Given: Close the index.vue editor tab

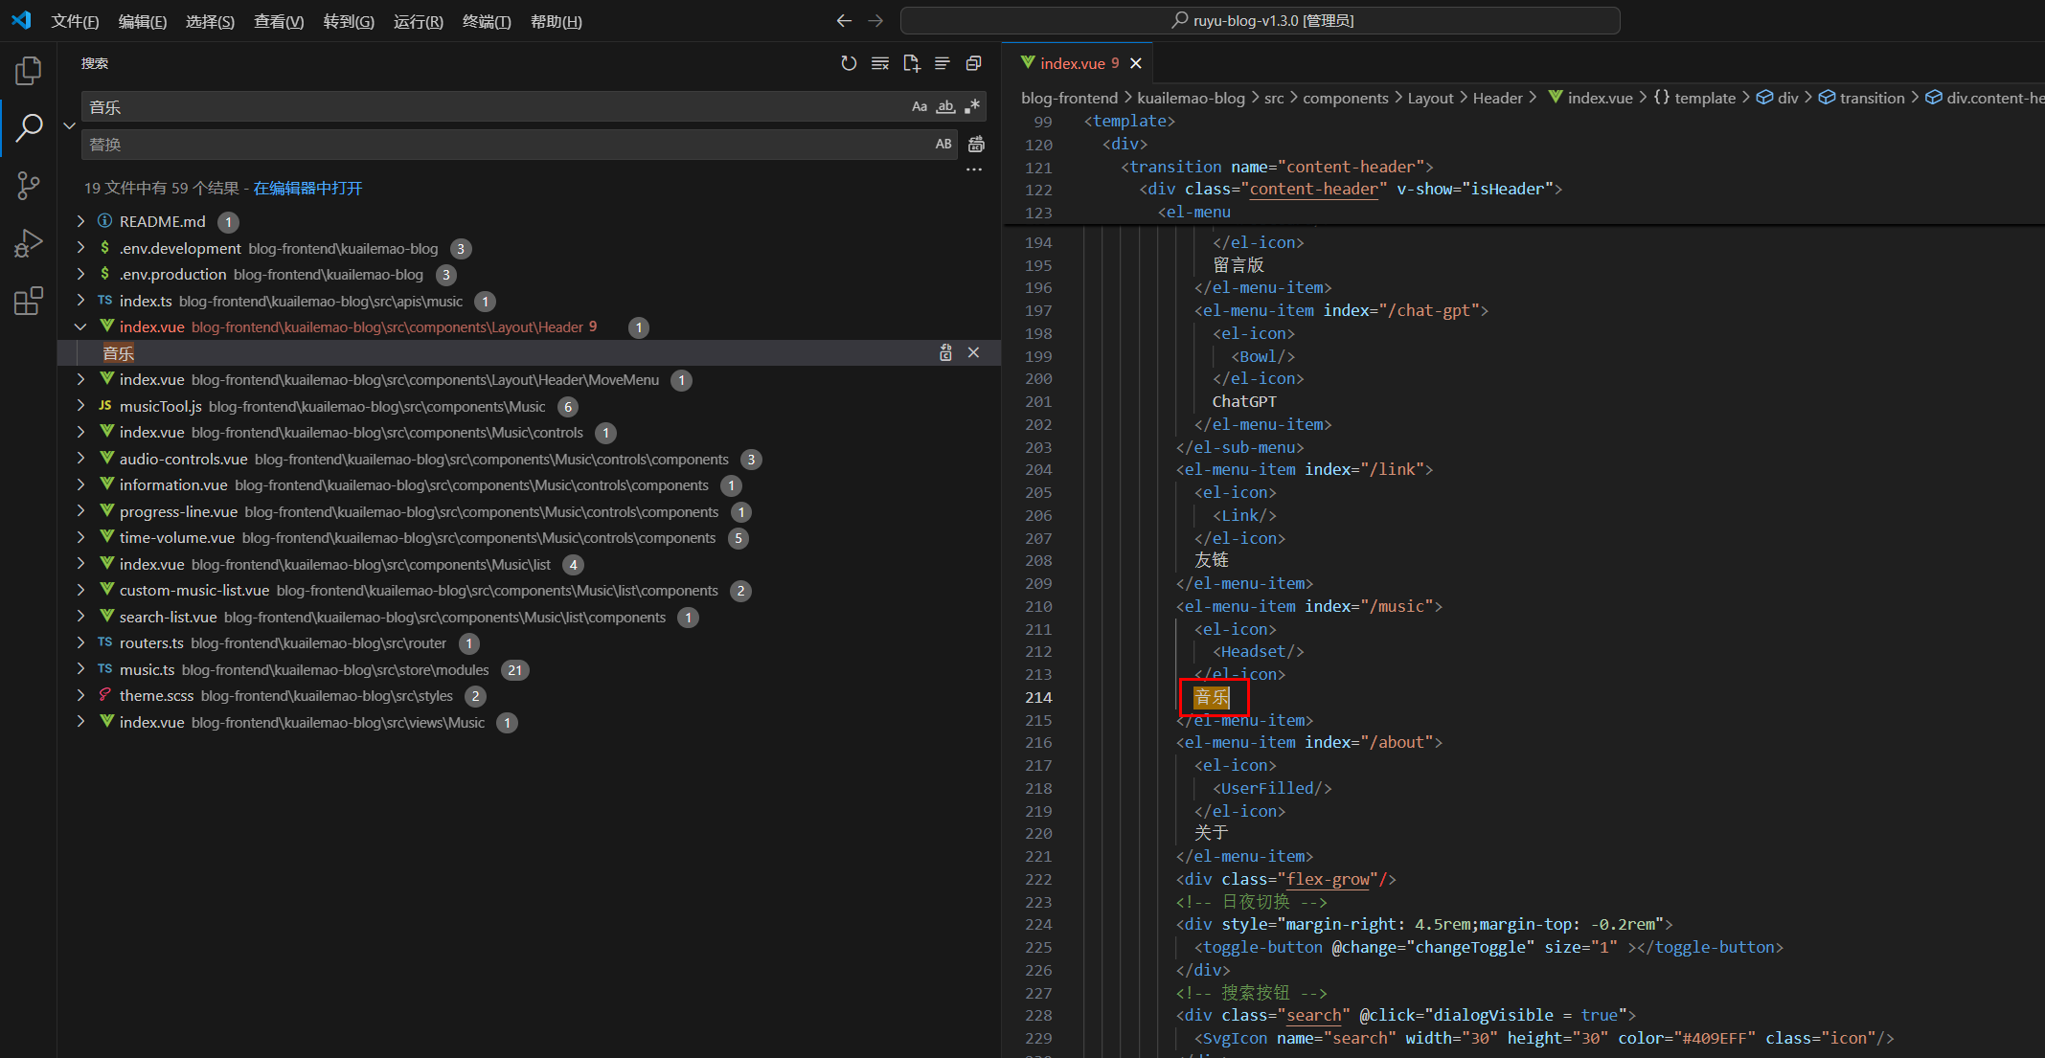Looking at the screenshot, I should coord(1136,63).
